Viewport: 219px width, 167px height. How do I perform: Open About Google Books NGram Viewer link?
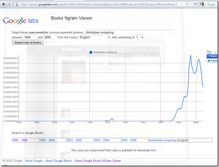tap(98, 161)
